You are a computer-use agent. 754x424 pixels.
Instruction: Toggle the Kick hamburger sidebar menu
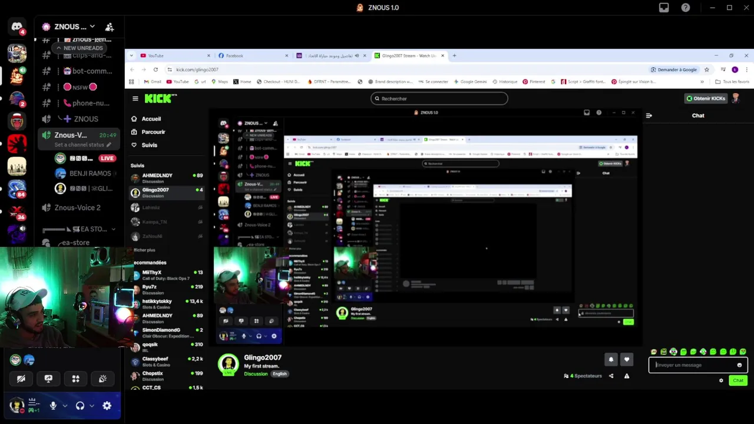135,98
